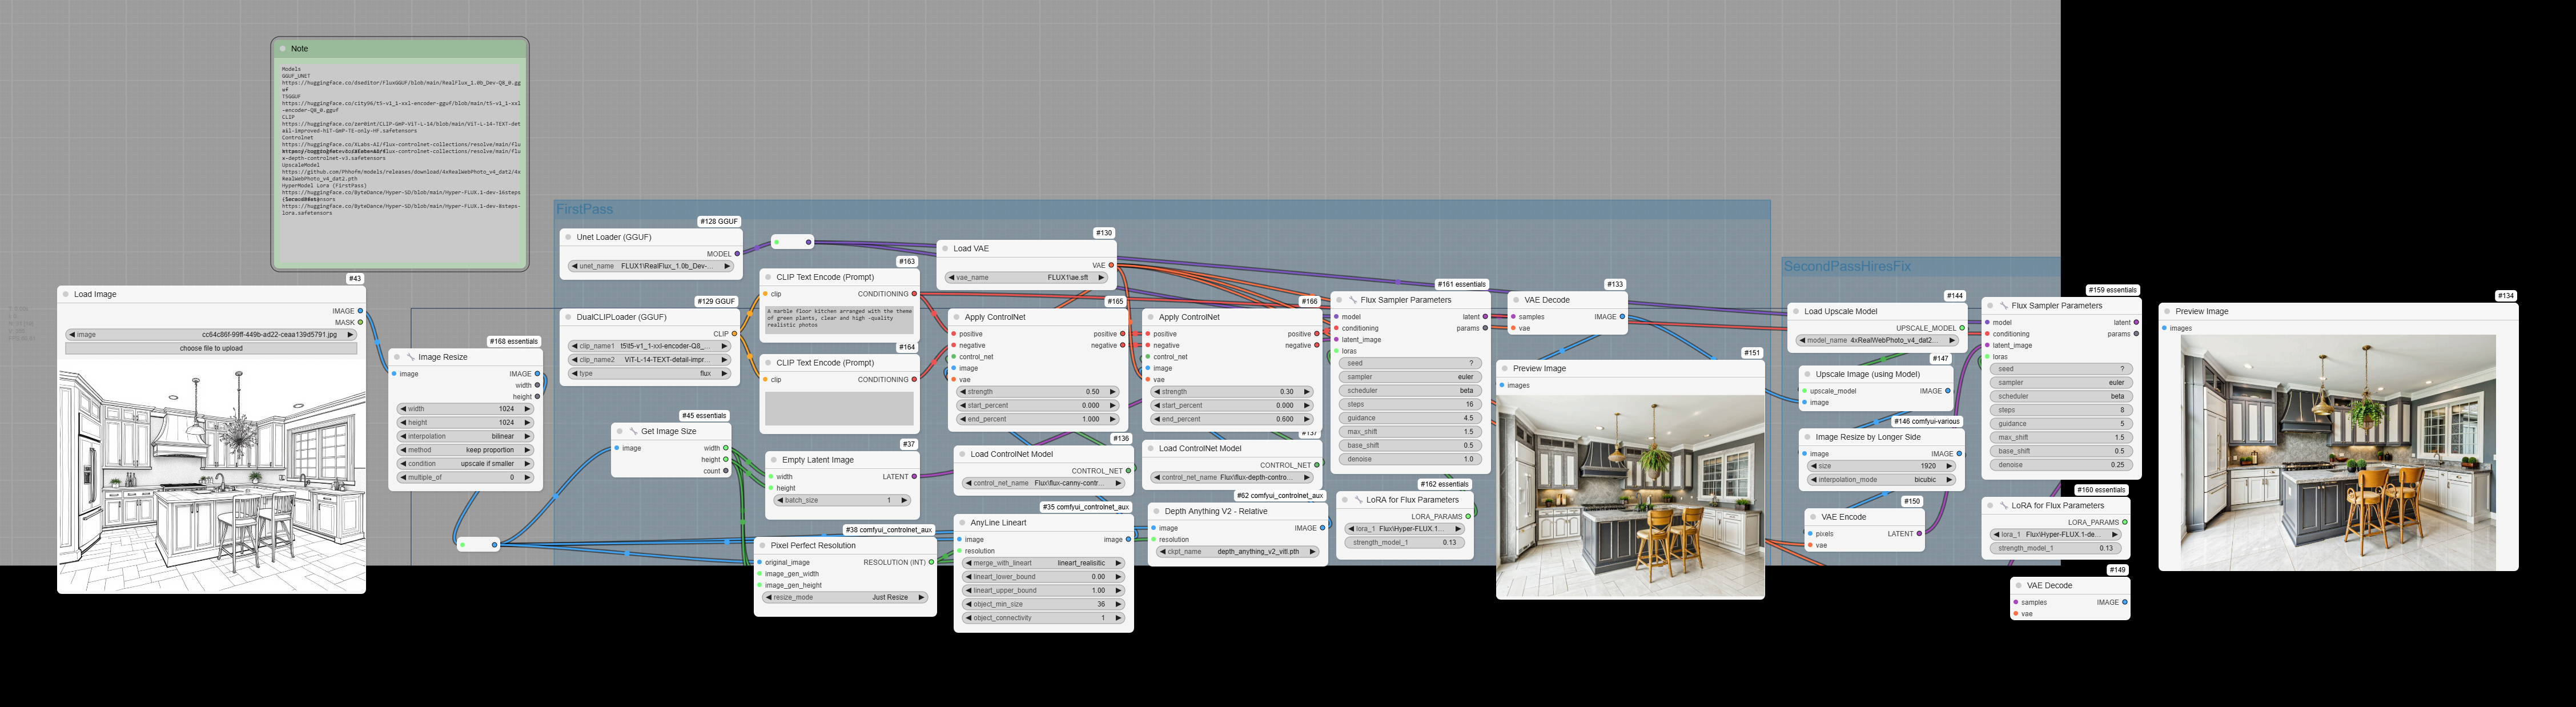Screen dimensions: 2576x707
Task: Click LATENT output port on Empty Latent Image
Action: pos(914,477)
